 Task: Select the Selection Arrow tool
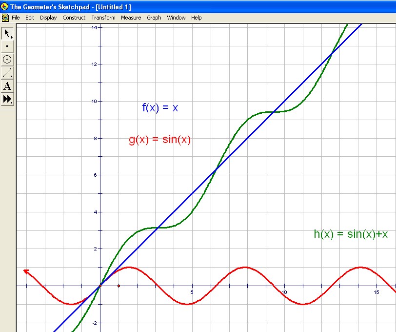click(x=7, y=33)
